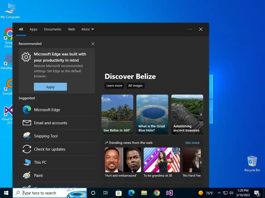Advance Belize image carousel with arrow
Image resolution: width=265 pixels, height=198 pixels.
coord(201,114)
